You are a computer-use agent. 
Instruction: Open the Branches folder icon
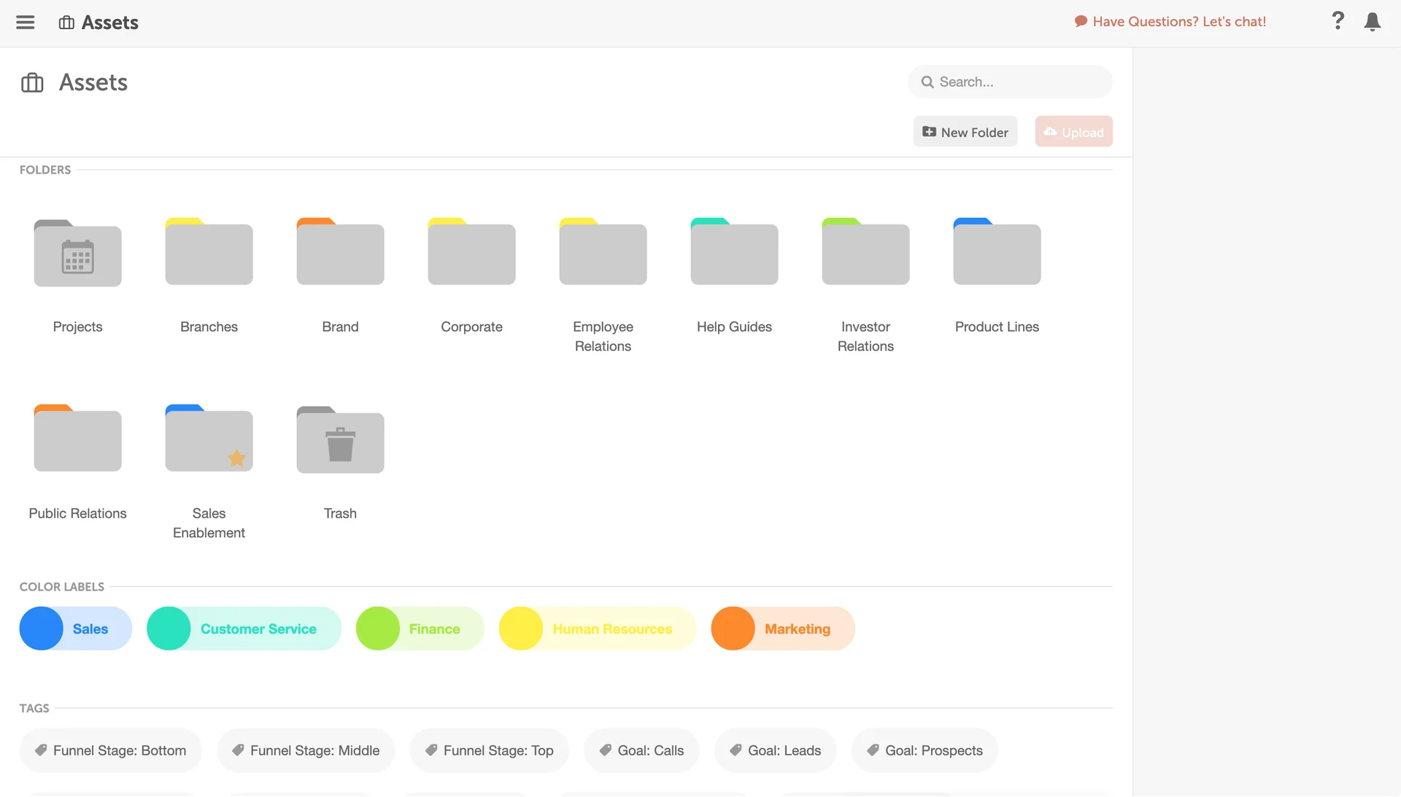coord(209,252)
